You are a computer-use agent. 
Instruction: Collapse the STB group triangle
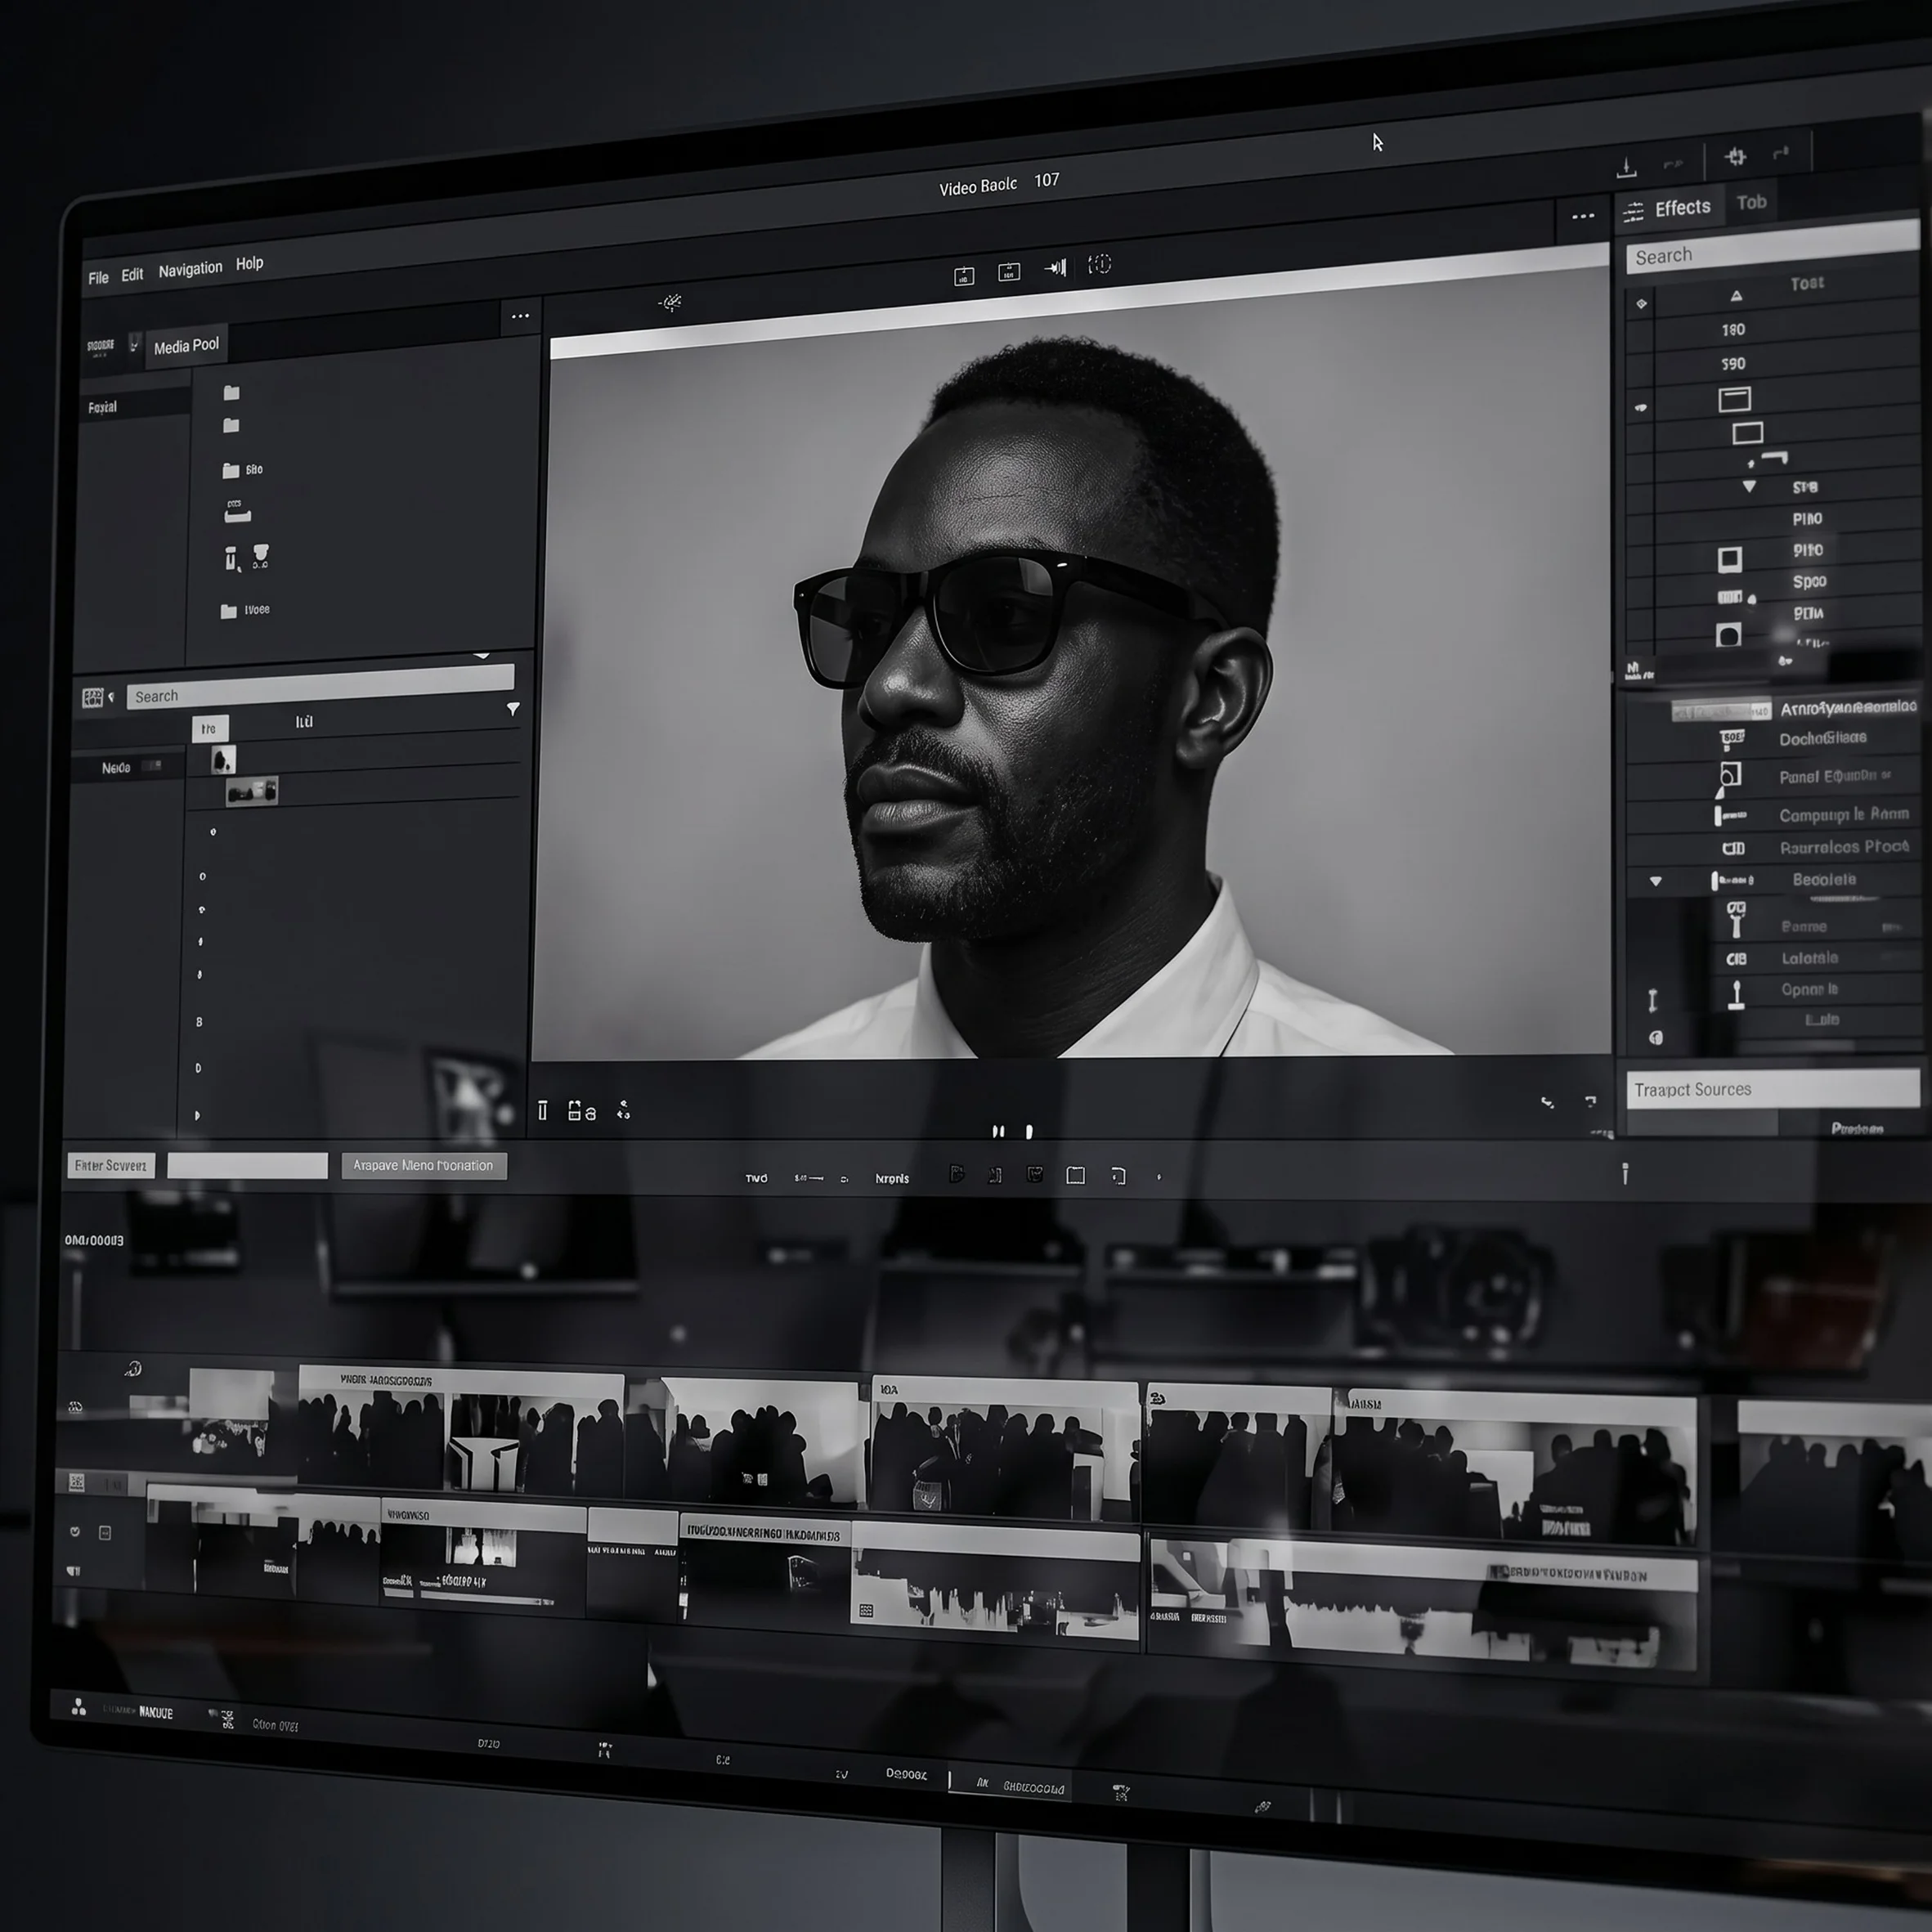click(1749, 486)
